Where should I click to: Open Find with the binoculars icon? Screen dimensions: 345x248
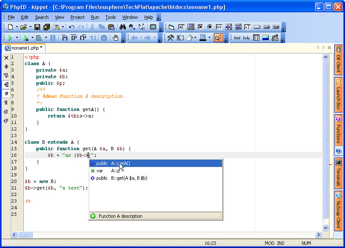click(123, 27)
